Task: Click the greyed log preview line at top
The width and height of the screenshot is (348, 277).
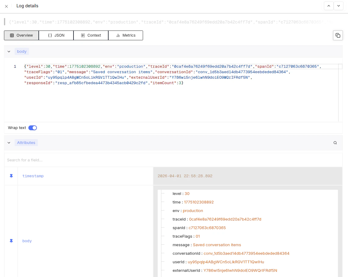Action: point(171,22)
